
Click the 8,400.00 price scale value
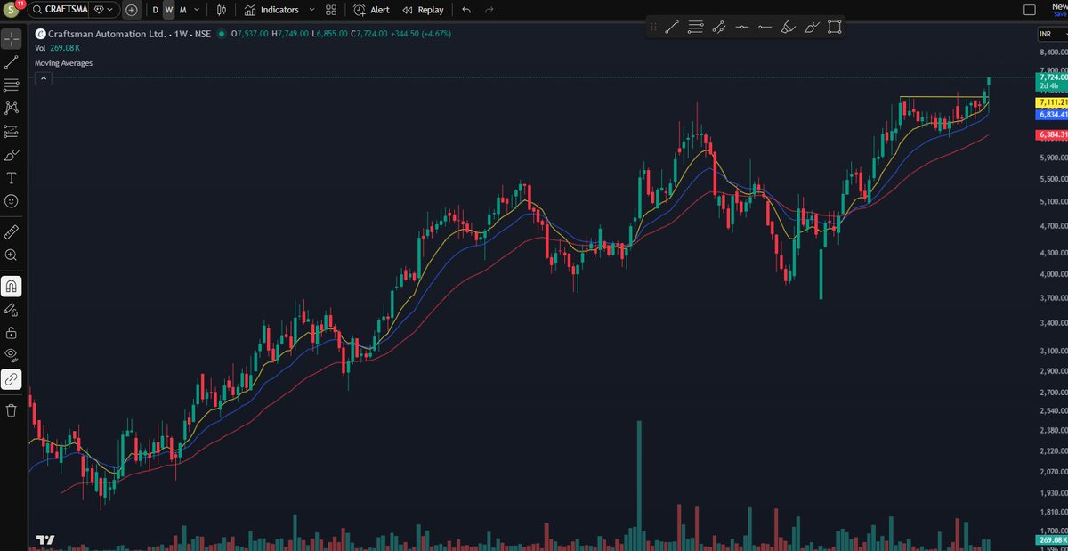tap(1053, 53)
